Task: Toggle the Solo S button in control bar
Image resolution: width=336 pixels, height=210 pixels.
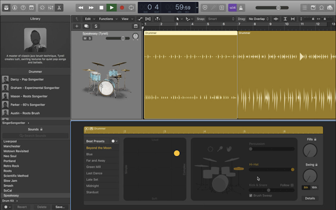Action: [x=222, y=8]
